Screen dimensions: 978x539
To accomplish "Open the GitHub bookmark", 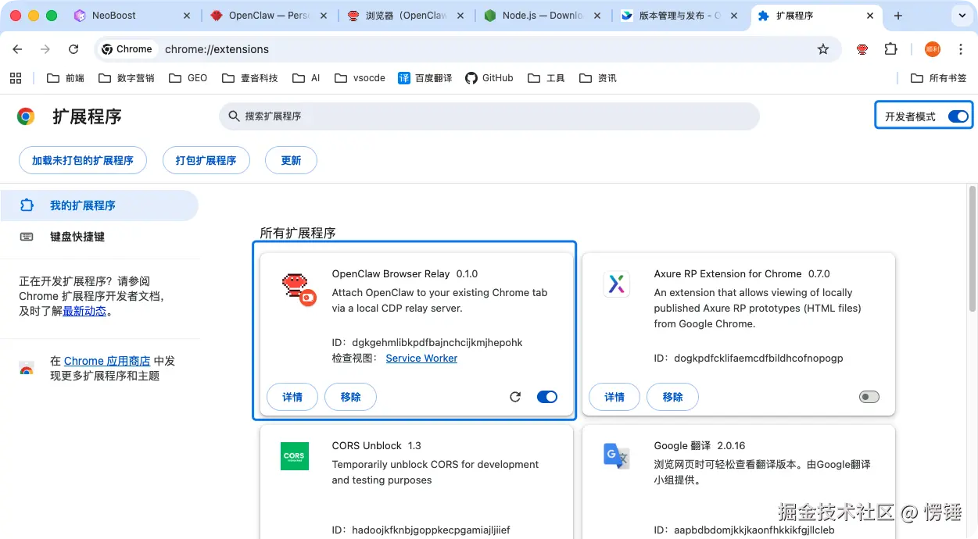I will [489, 78].
